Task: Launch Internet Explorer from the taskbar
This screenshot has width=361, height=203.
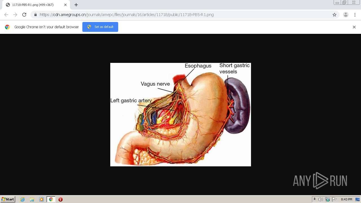Action: pyautogui.click(x=23, y=199)
